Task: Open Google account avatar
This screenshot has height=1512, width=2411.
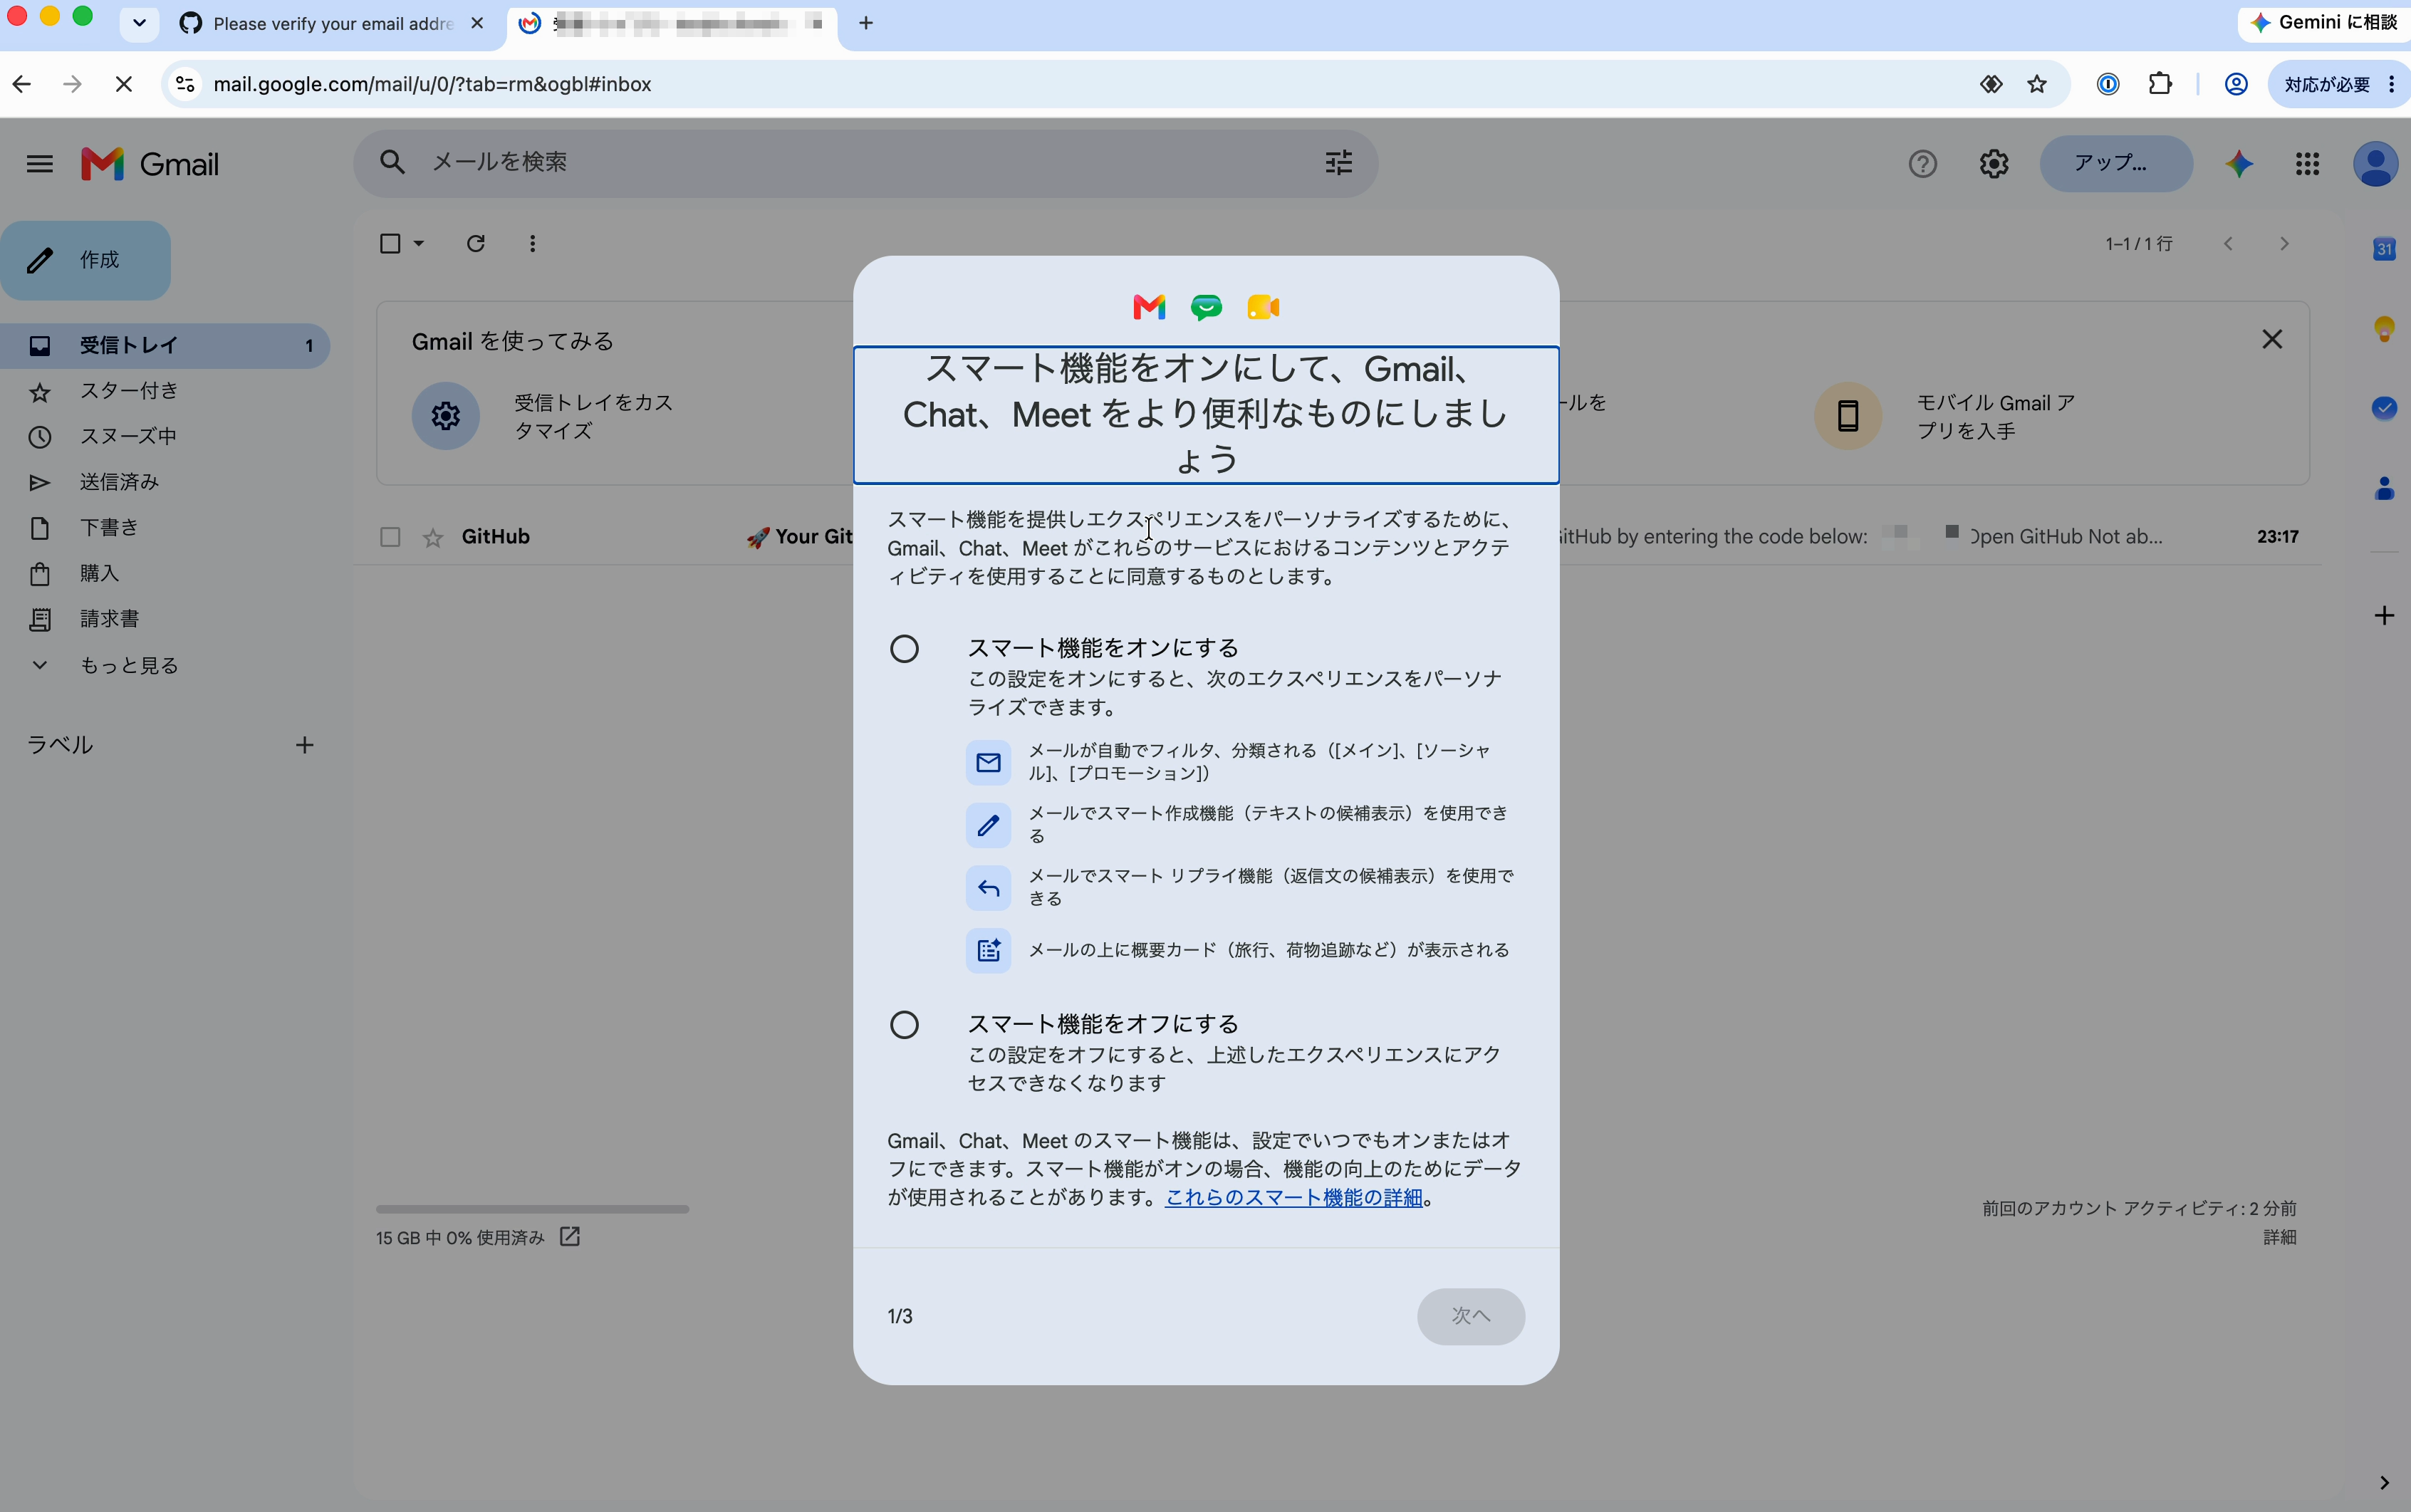Action: point(2375,164)
